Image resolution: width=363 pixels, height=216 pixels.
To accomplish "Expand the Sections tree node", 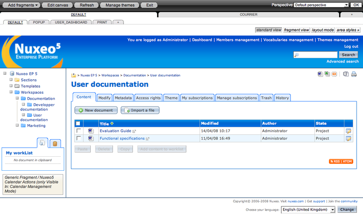I will pos(11,79).
